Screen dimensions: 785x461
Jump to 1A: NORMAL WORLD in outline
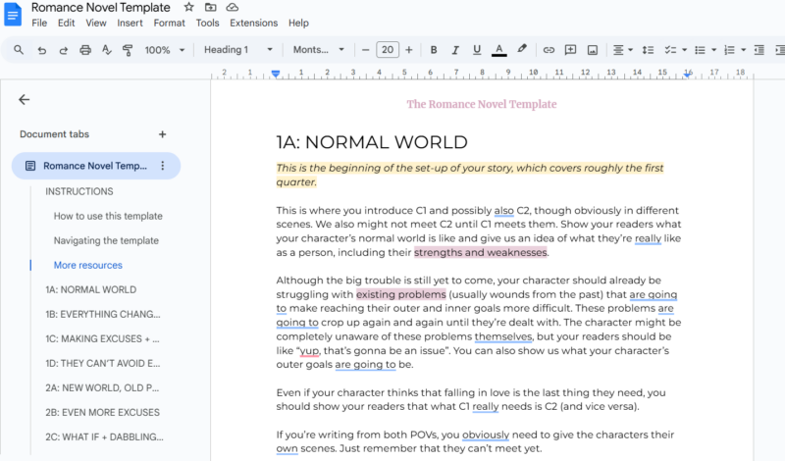tap(90, 289)
